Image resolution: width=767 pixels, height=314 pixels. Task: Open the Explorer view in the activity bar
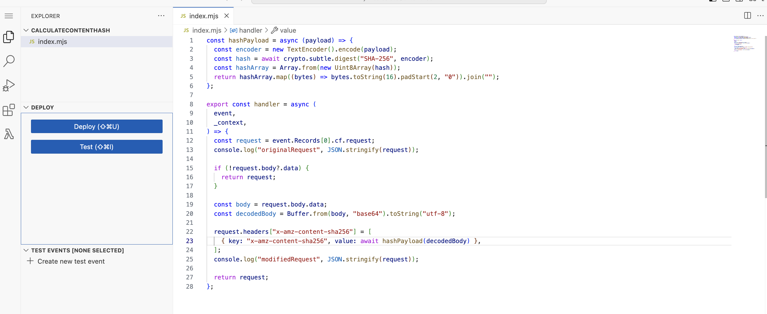[x=9, y=37]
